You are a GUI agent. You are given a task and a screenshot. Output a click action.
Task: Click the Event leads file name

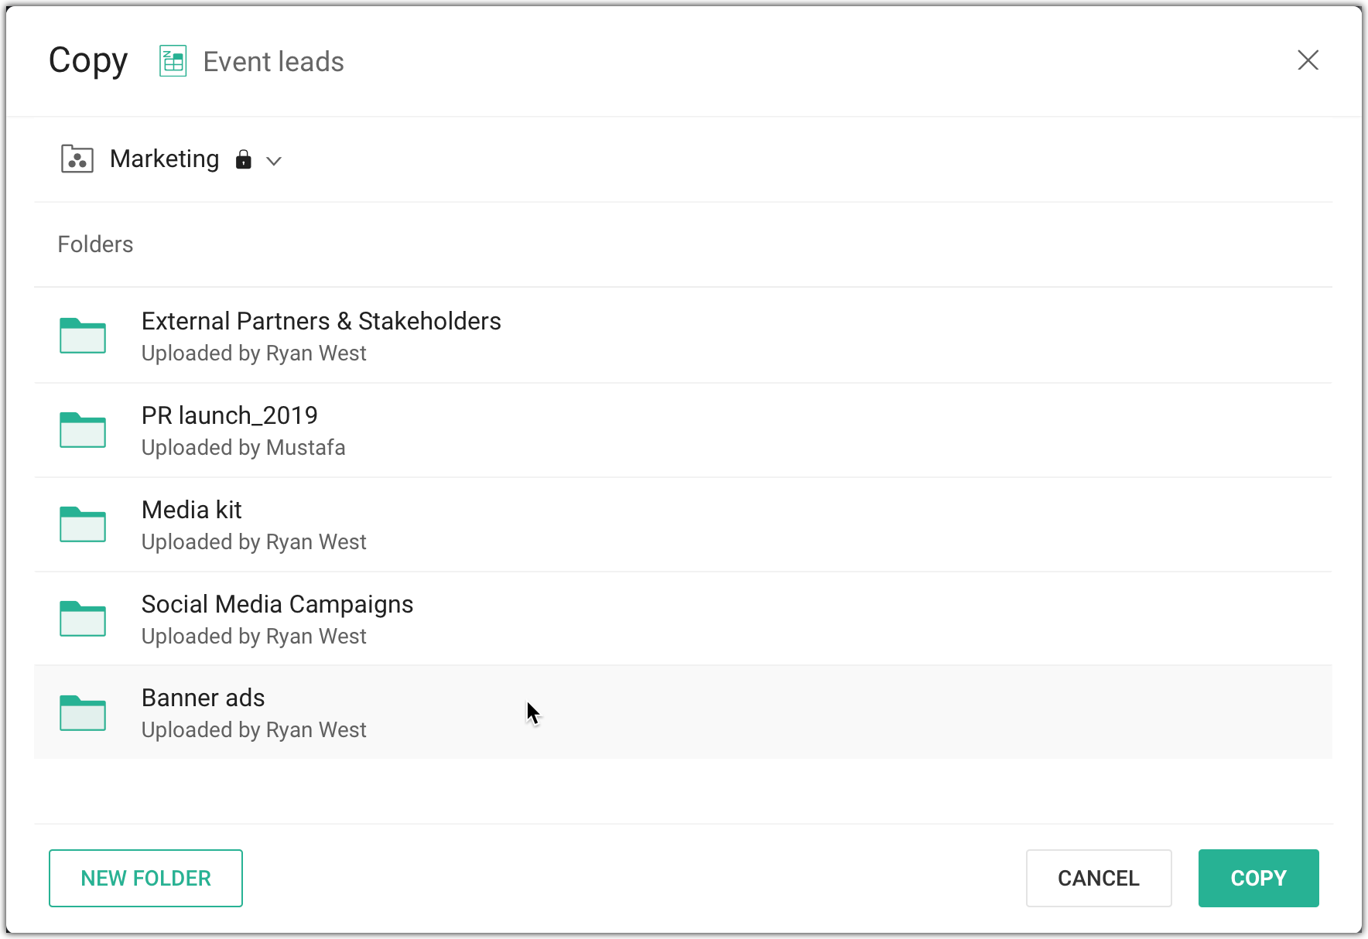(x=273, y=62)
